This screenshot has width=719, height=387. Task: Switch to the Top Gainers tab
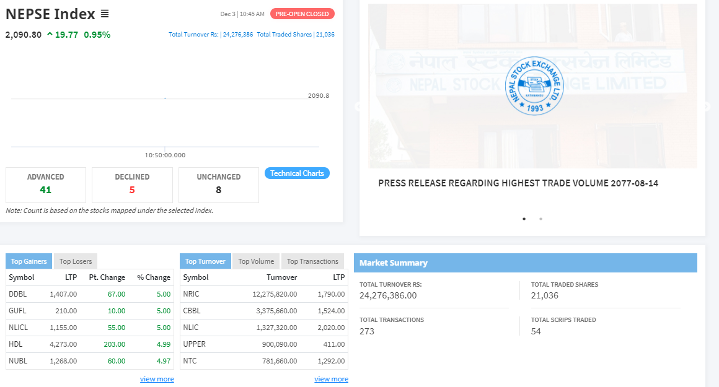point(29,261)
